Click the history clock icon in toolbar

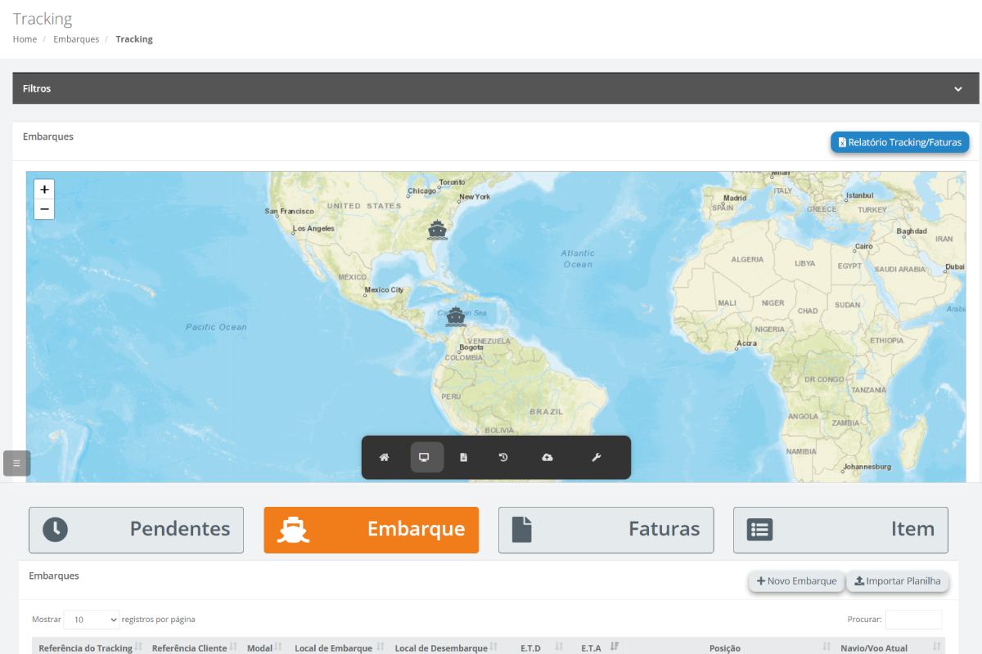pyautogui.click(x=503, y=458)
